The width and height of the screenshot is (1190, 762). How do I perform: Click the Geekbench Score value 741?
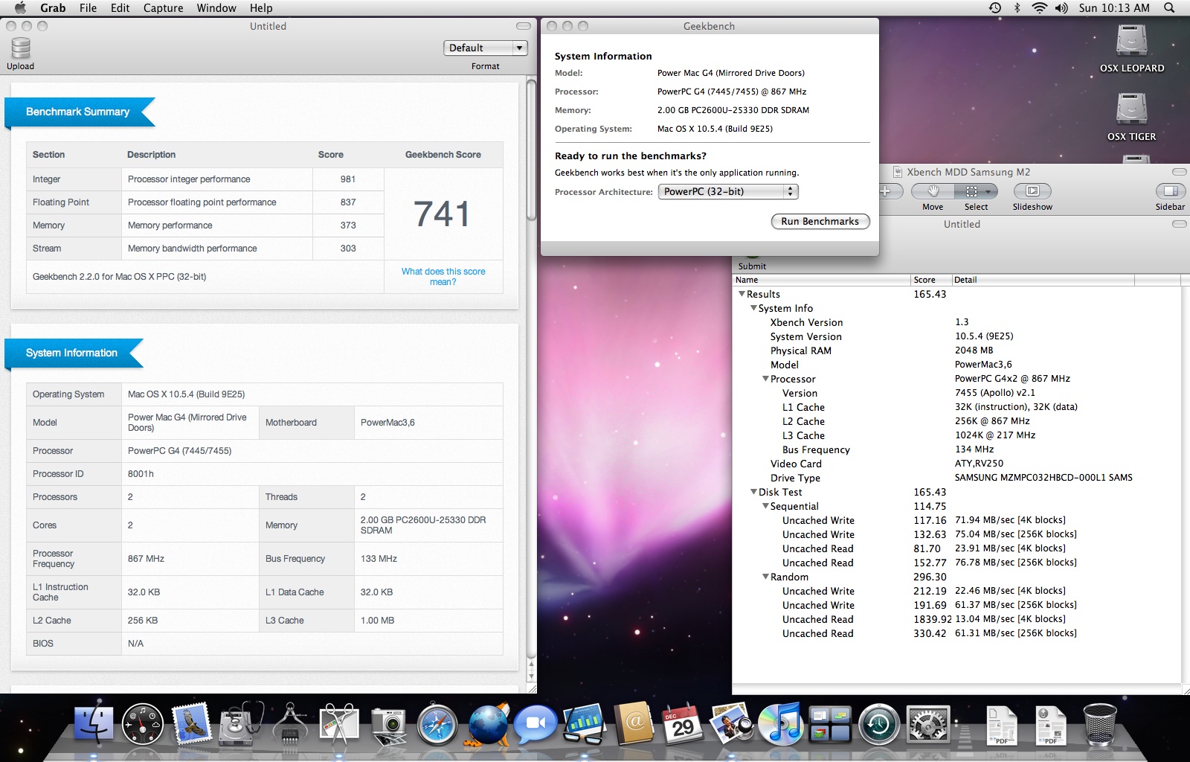443,214
